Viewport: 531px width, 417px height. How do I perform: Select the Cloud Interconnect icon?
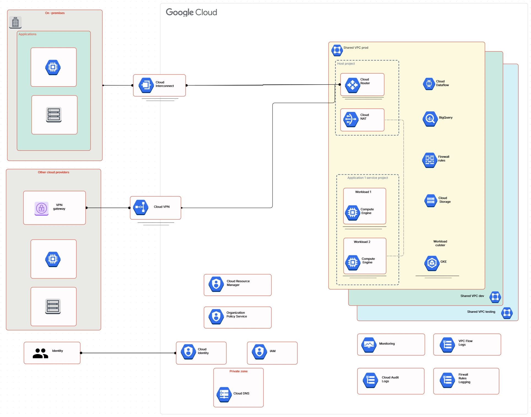pyautogui.click(x=146, y=85)
